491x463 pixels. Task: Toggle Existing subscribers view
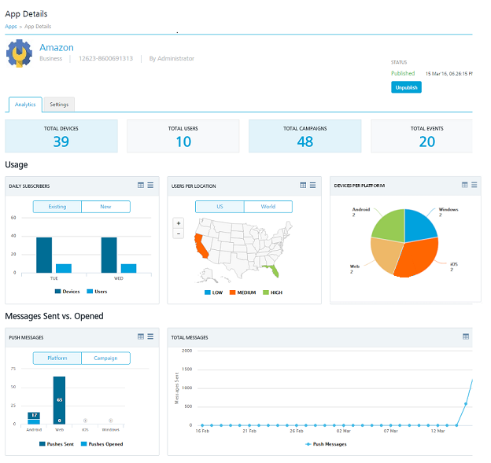point(57,207)
